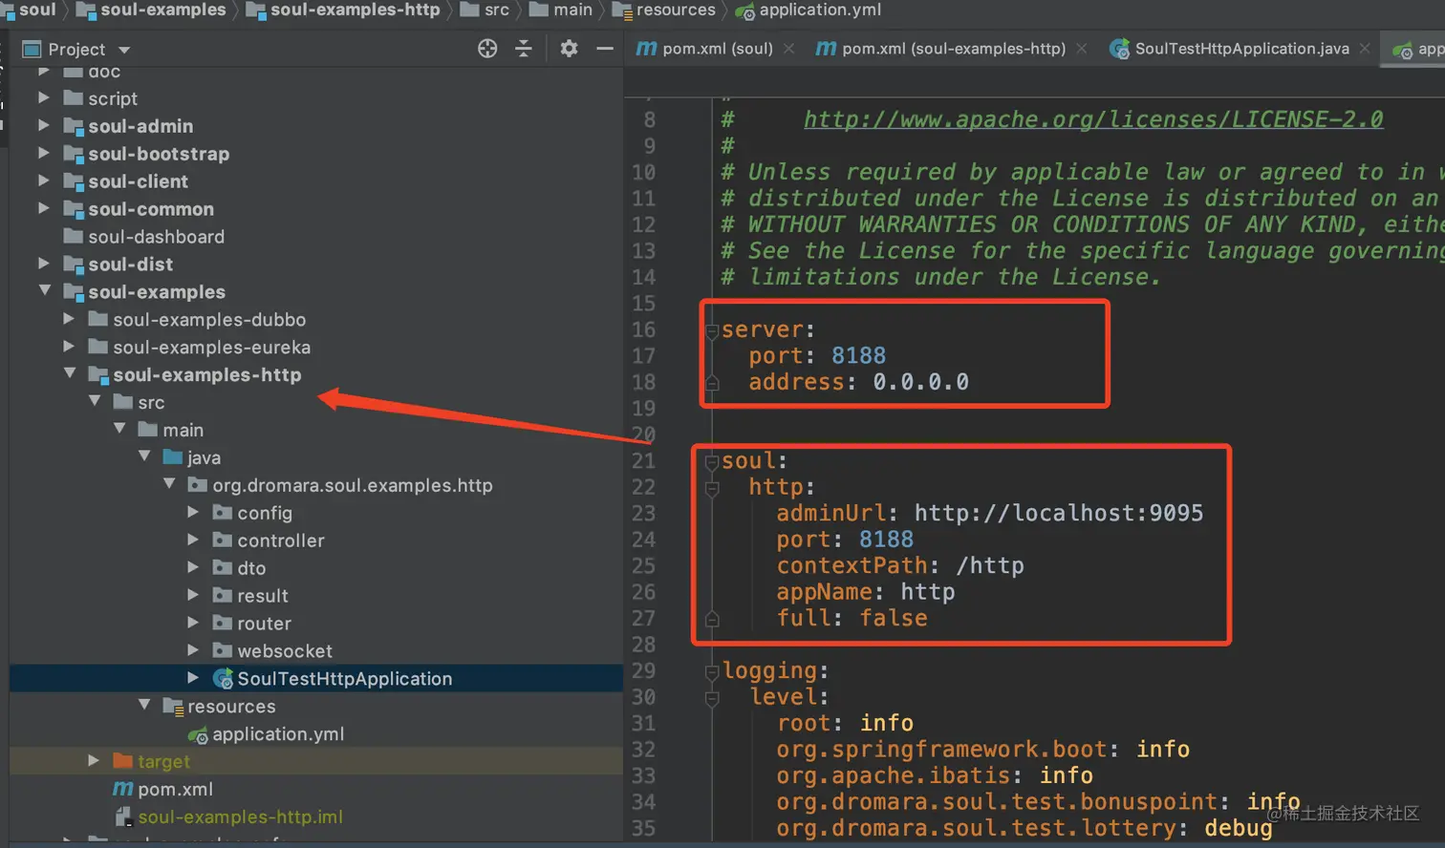This screenshot has height=848, width=1445.
Task: Expand soul-examples-eureka module
Action: (x=69, y=347)
